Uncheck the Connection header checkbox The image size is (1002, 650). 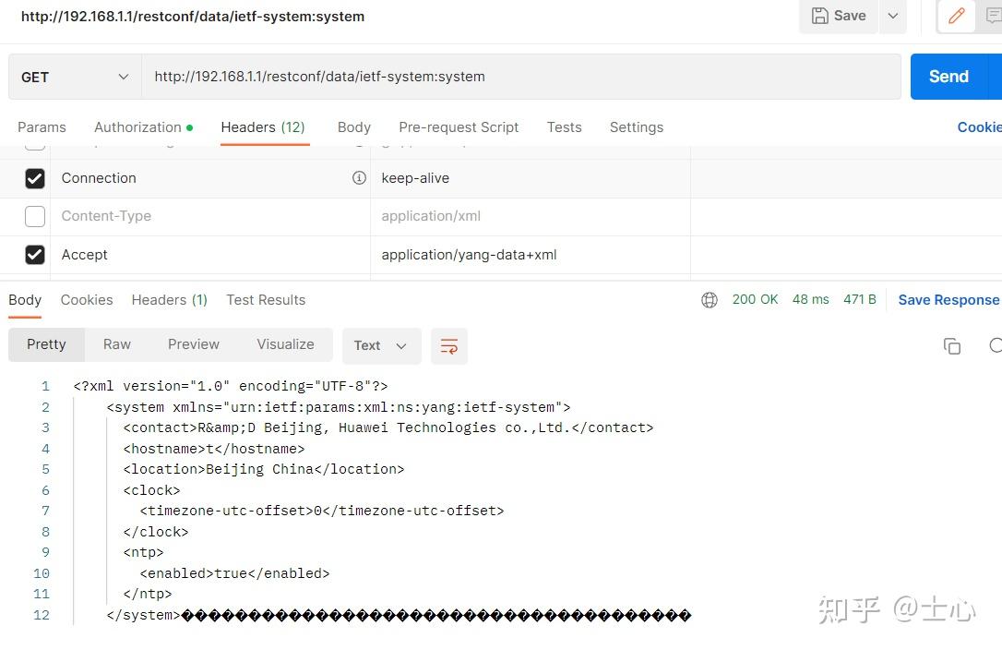click(35, 178)
